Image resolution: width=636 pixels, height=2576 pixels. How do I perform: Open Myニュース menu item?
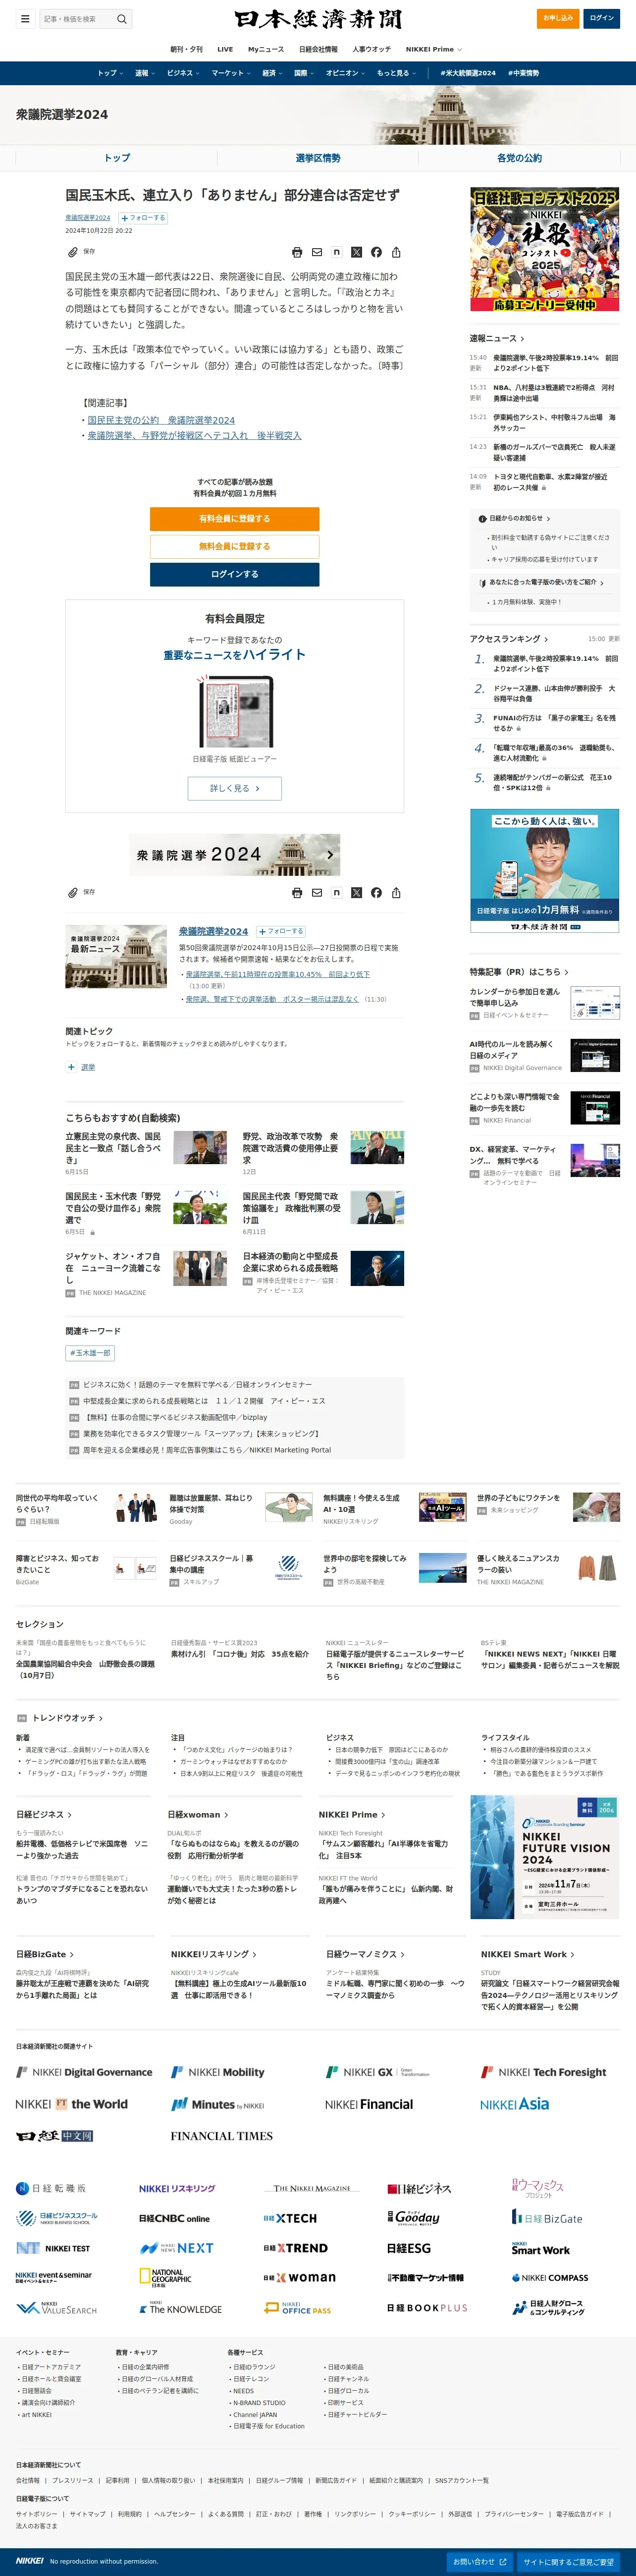[266, 49]
